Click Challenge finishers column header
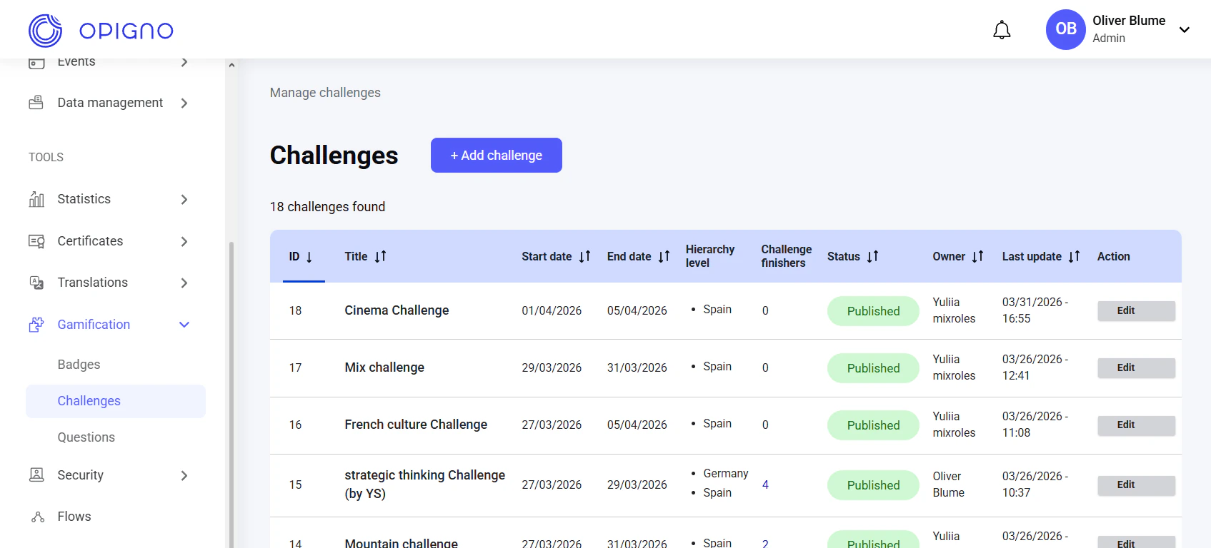 [x=786, y=256]
